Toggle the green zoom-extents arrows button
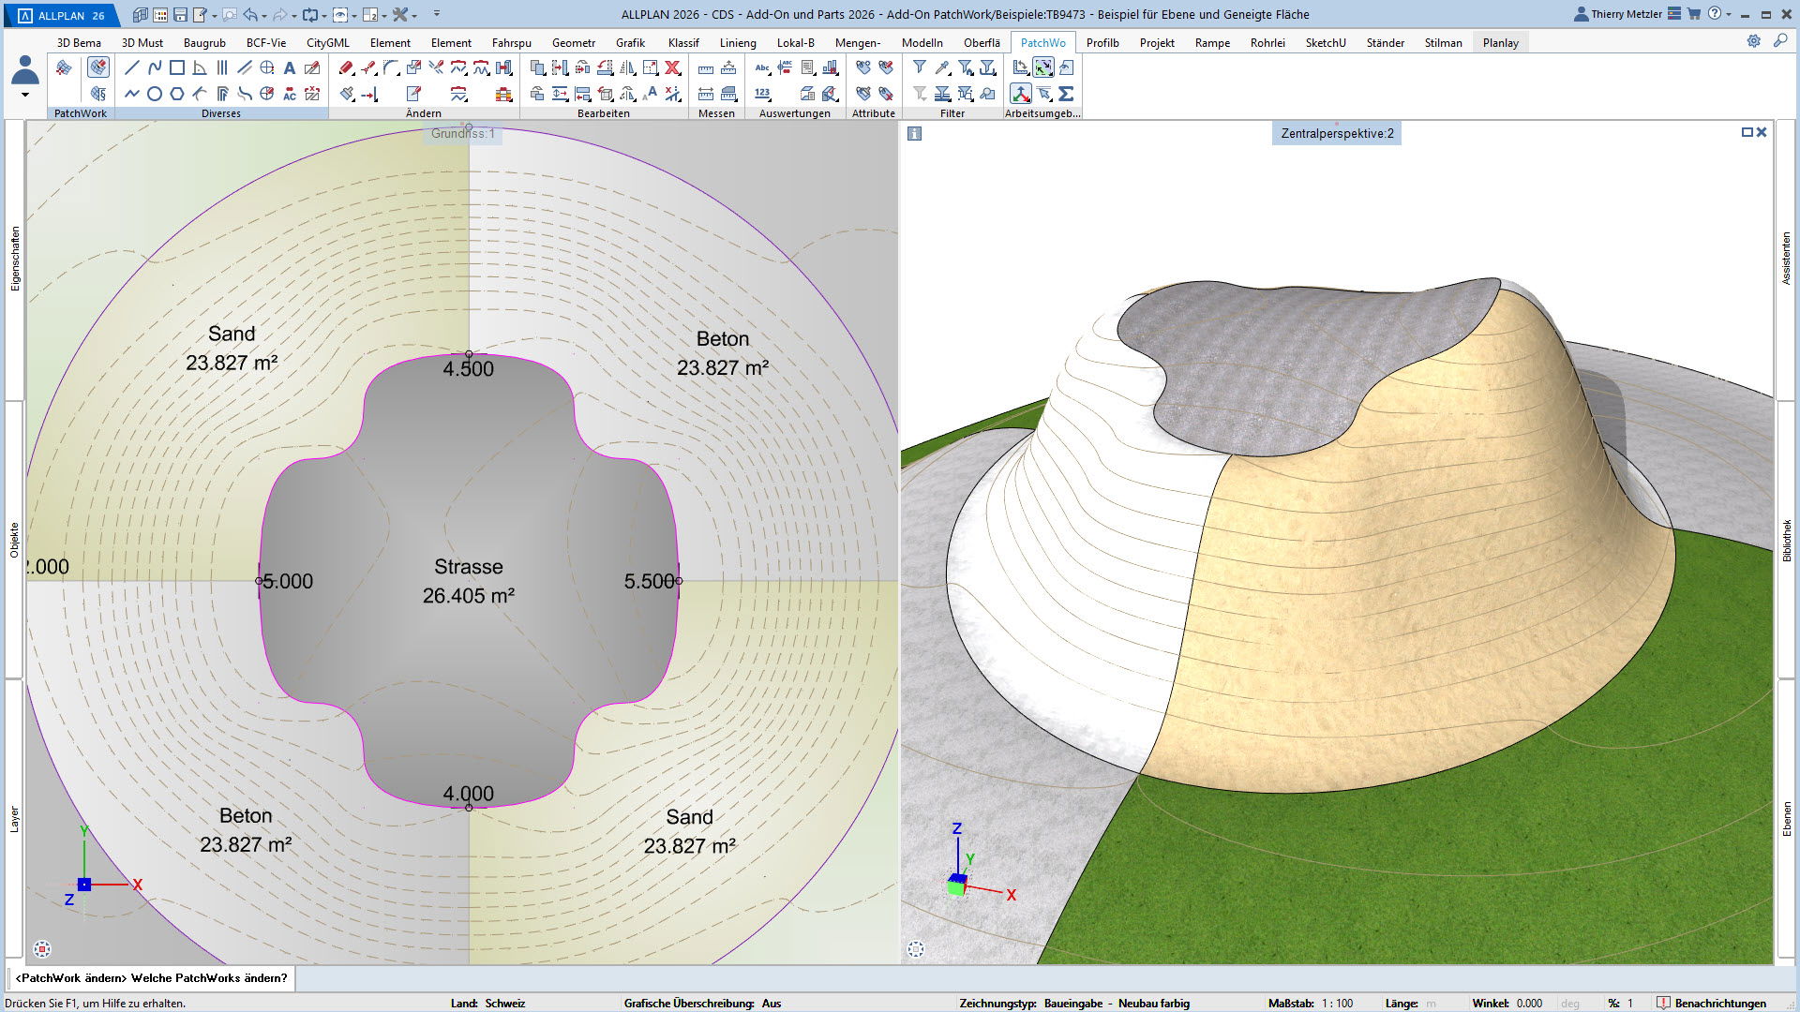This screenshot has width=1800, height=1012. click(x=1042, y=67)
